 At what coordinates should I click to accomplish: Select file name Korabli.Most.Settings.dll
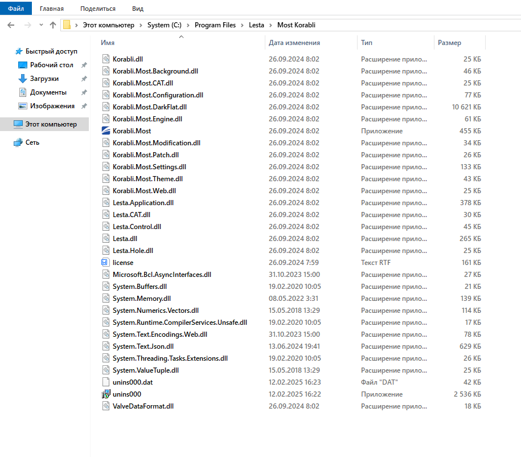click(149, 167)
